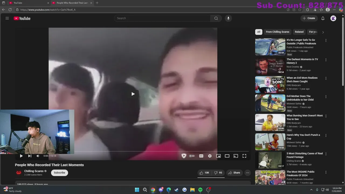
Task: Open It's No Longer Safe To Go Outside thumbnail
Action: click(x=270, y=47)
